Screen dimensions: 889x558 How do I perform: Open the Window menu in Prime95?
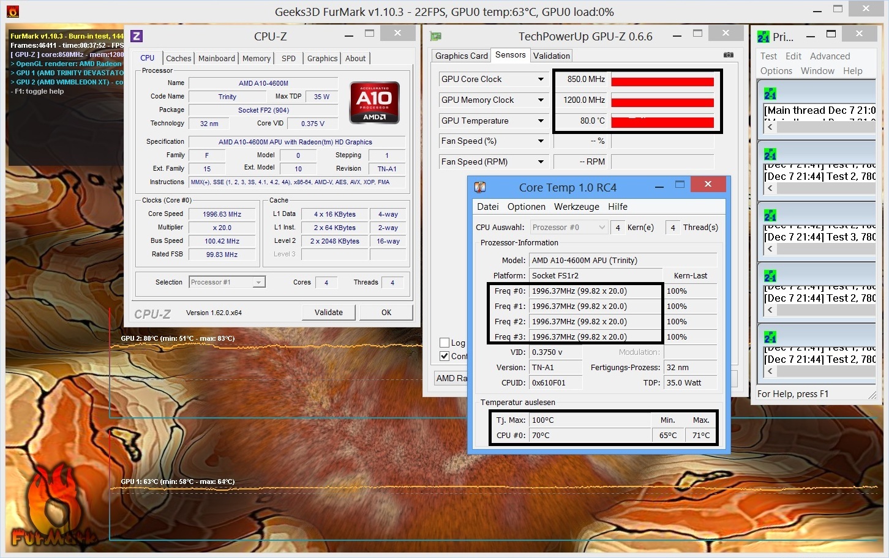coord(817,71)
